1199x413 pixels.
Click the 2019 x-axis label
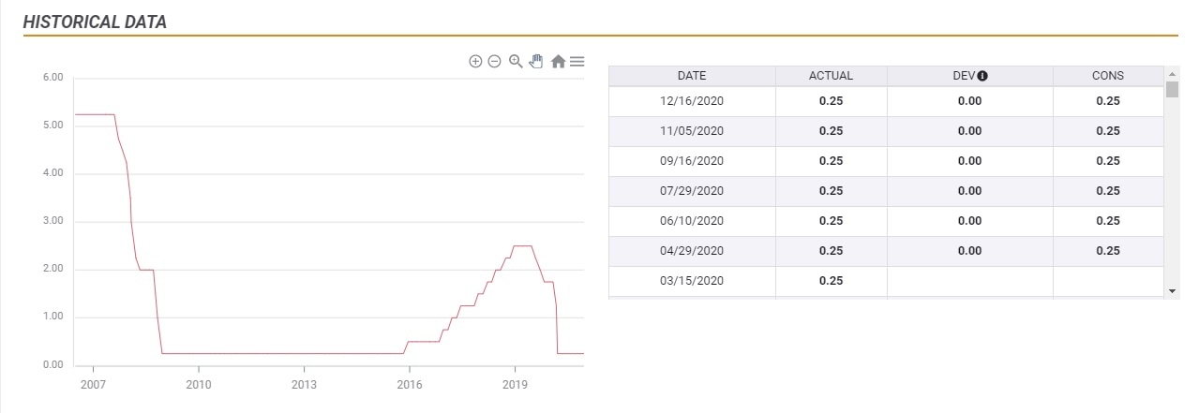click(514, 384)
